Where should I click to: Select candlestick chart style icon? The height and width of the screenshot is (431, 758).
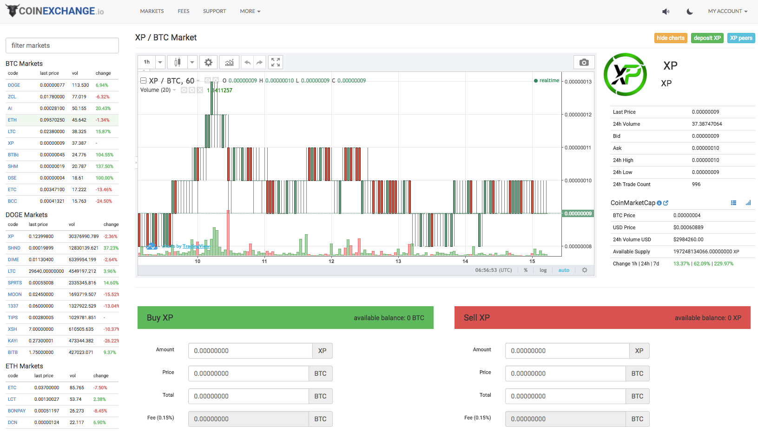tap(177, 62)
